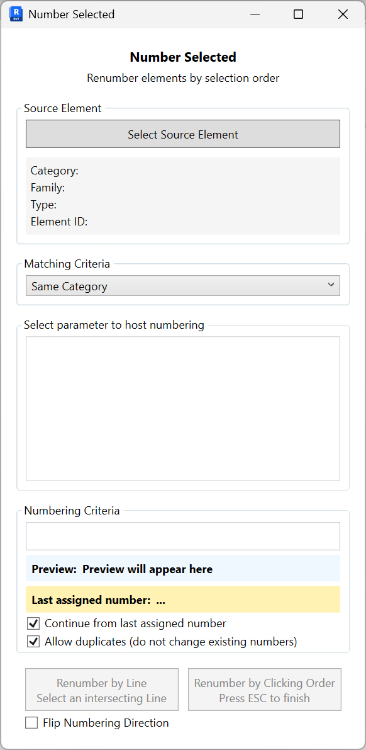
Task: Click the chevron on the "Same Category" combo box
Action: (331, 285)
